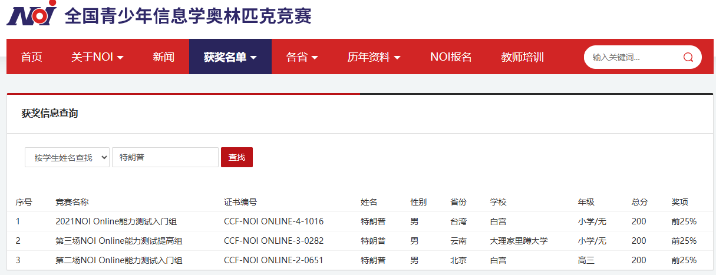
Task: Click 小学/无 in the 台湾 row
Action: tap(592, 221)
